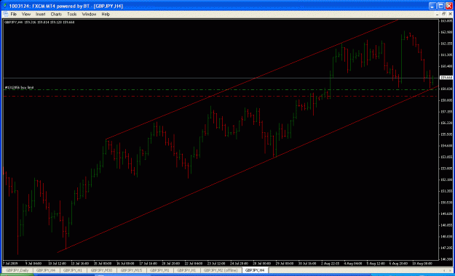This screenshot has width=455, height=276.
Task: Switch to the GBPJPY,M15 chart tab
Action: click(x=131, y=270)
